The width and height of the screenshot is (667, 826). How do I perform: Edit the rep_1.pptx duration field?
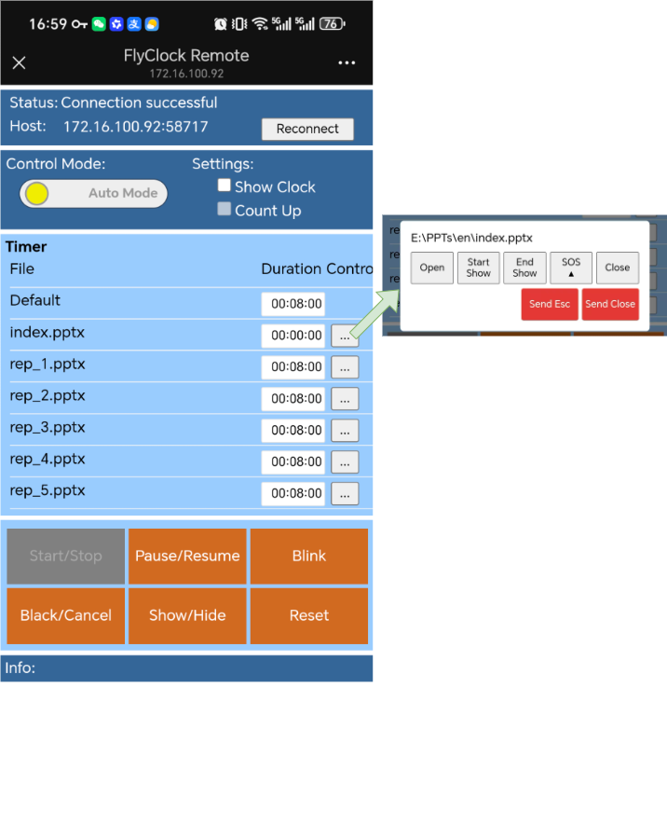(x=293, y=367)
